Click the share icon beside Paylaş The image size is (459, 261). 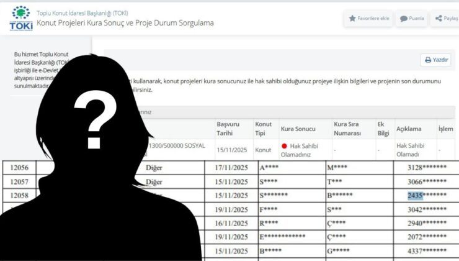click(439, 19)
